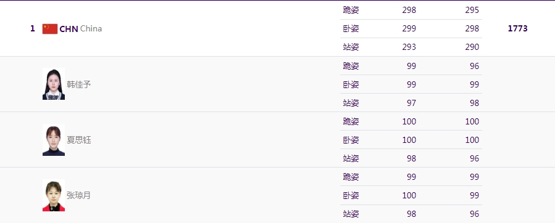Image resolution: width=555 pixels, height=223 pixels.
Task: Select China team 站姿 second score 290
Action: tap(472, 47)
